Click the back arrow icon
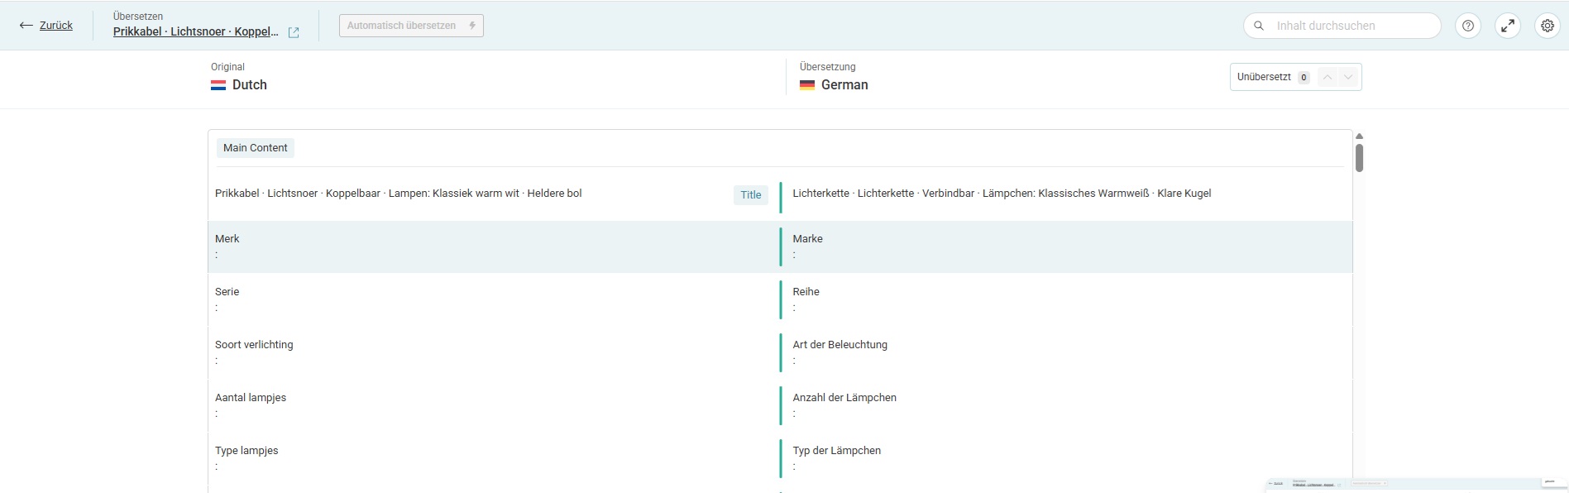Image resolution: width=1569 pixels, height=493 pixels. (26, 26)
